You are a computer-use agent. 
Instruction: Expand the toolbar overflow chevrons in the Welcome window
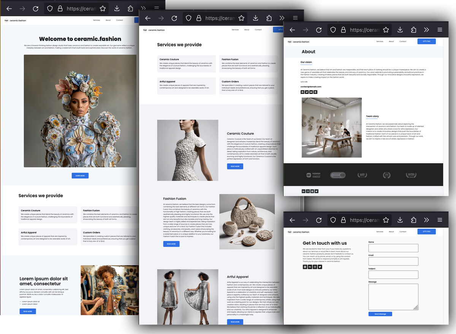143,8
